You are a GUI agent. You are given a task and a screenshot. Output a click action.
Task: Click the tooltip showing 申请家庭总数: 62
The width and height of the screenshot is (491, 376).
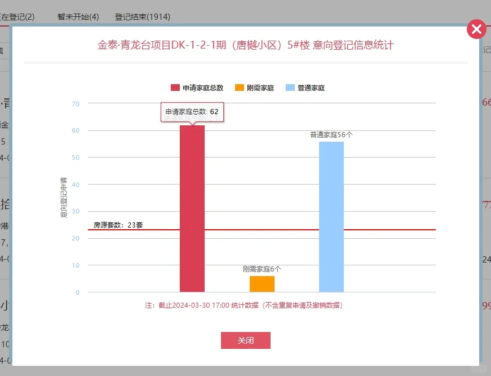192,112
